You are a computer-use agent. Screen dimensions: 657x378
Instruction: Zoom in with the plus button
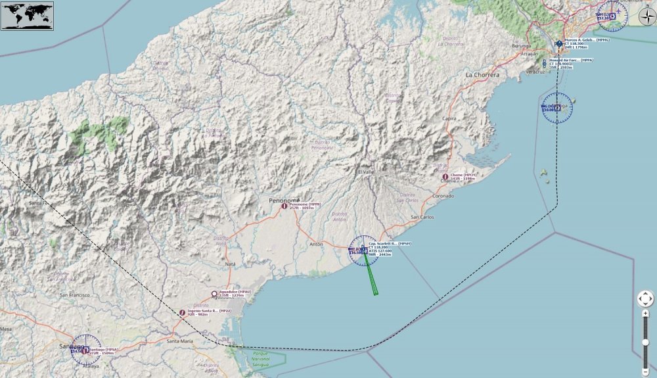click(646, 313)
